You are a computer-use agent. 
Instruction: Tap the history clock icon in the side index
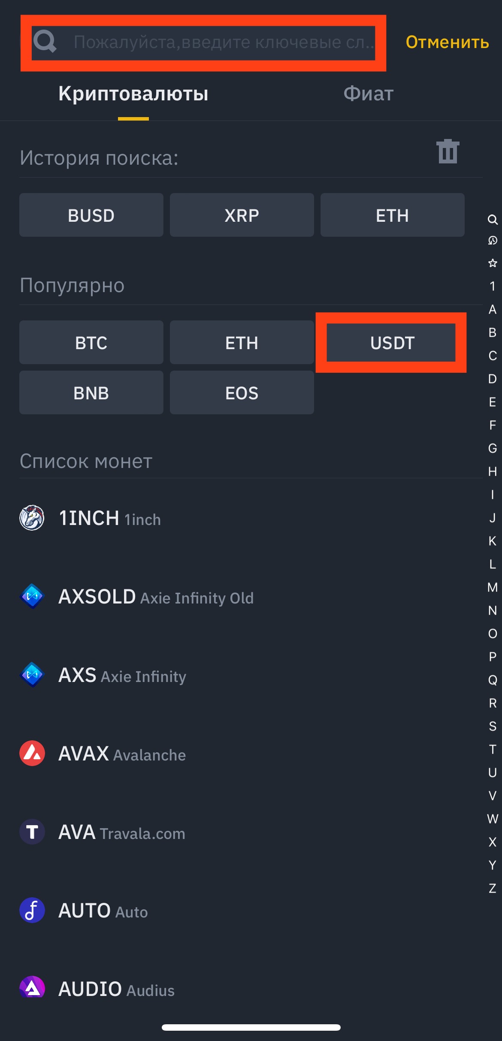(x=492, y=240)
